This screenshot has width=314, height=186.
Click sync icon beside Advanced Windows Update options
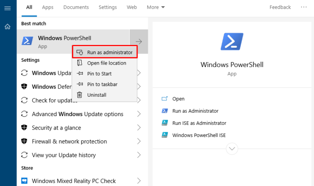click(x=24, y=114)
